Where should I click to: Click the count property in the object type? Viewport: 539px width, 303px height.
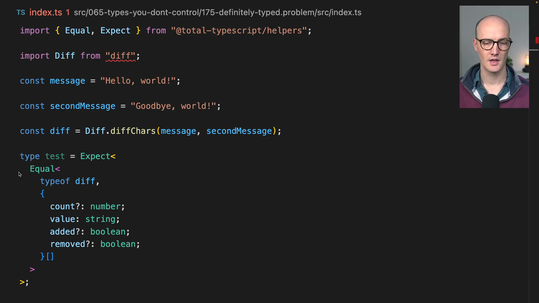click(x=62, y=206)
